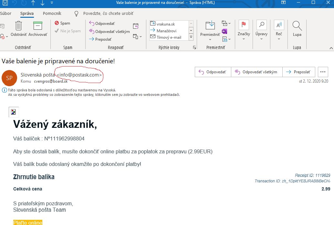Click the 'Receipt ID: 1119629' text

[x=312, y=175]
